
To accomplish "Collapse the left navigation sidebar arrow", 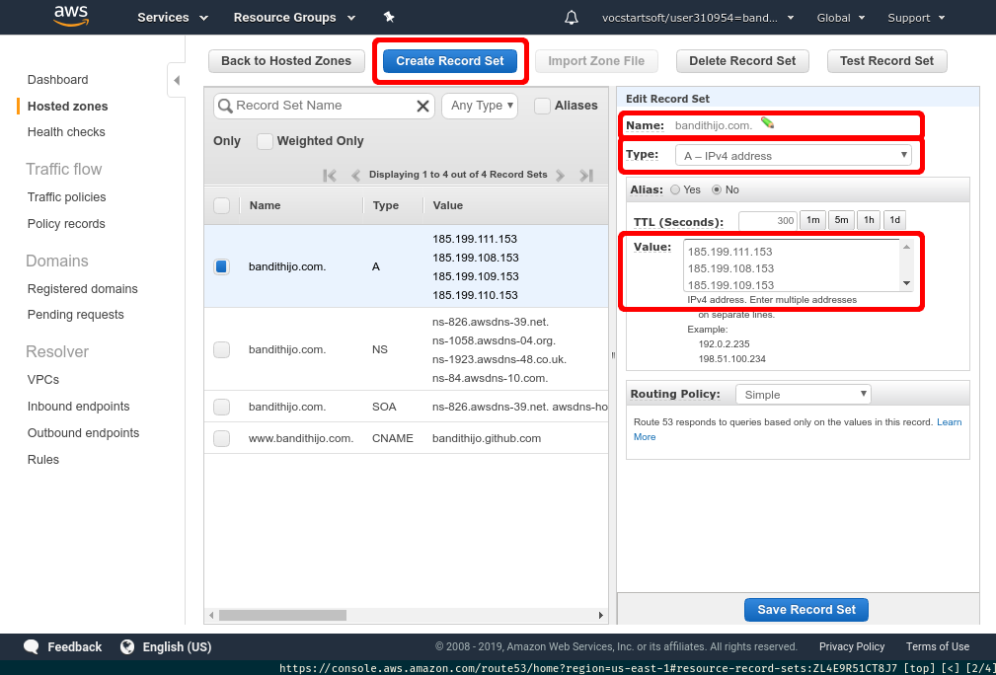I will click(x=176, y=80).
